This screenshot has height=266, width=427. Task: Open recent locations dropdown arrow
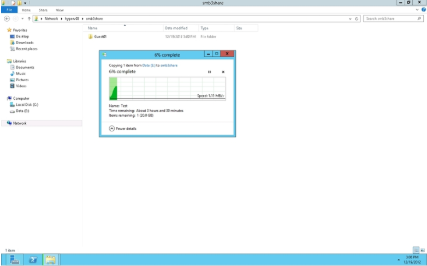pyautogui.click(x=22, y=19)
